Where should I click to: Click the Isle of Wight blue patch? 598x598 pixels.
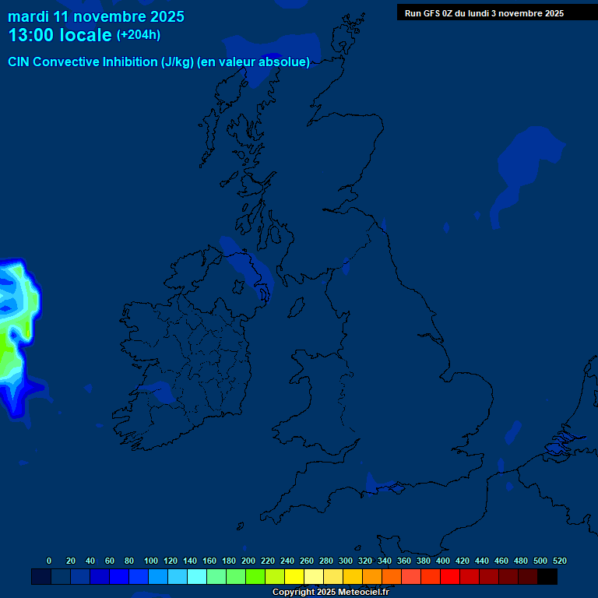[x=387, y=488]
